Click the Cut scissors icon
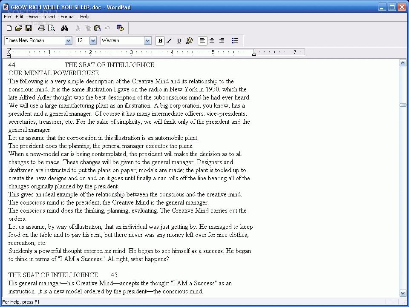Image resolution: width=409 pixels, height=307 pixels. pos(78,28)
